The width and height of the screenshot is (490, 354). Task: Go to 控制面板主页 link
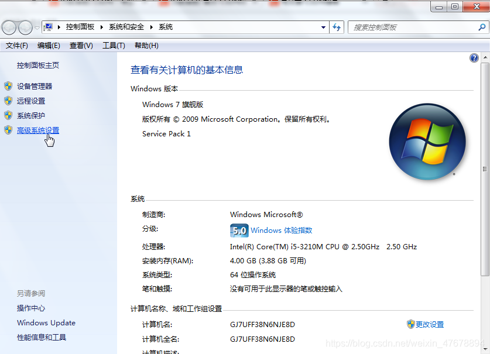tap(38, 66)
